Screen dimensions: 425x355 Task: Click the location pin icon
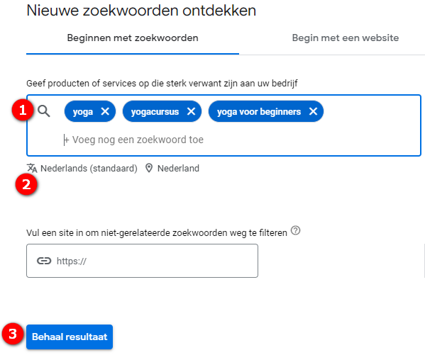pos(149,168)
